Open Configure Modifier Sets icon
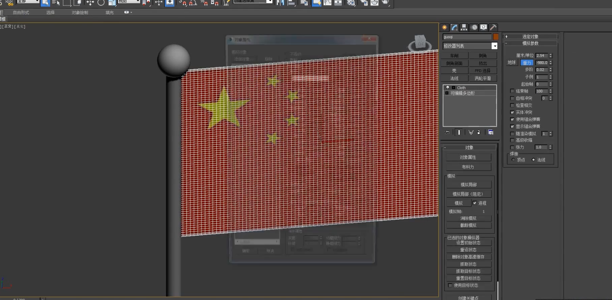The height and width of the screenshot is (300, 612). [x=491, y=132]
